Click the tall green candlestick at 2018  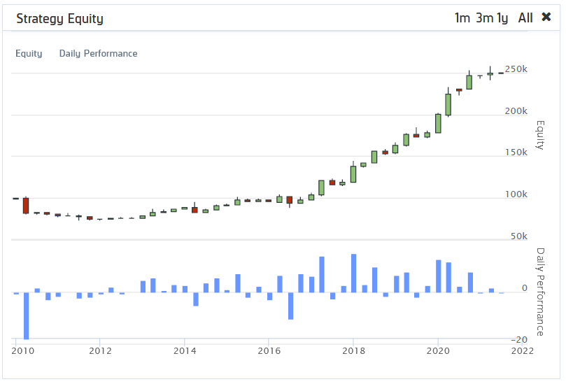coord(353,174)
